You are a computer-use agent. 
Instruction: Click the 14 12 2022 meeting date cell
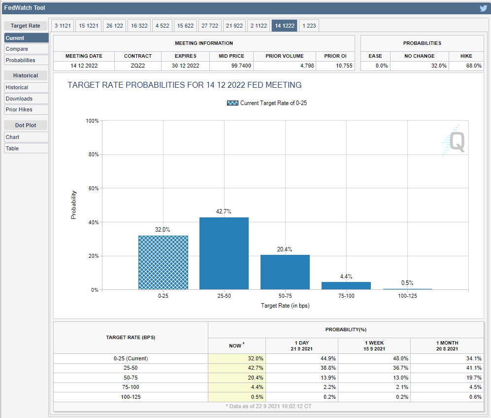point(84,66)
